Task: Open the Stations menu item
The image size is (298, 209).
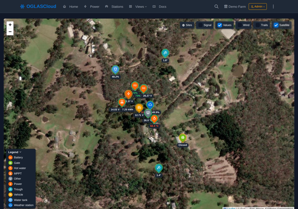Action: pos(114,7)
